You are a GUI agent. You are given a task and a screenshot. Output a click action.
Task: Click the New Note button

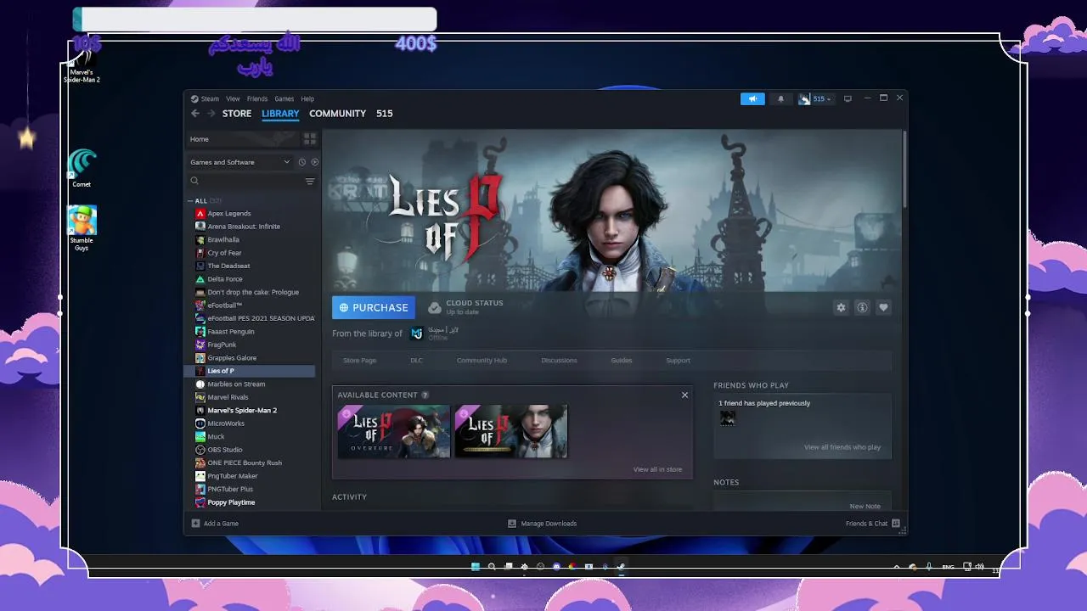[x=865, y=507]
